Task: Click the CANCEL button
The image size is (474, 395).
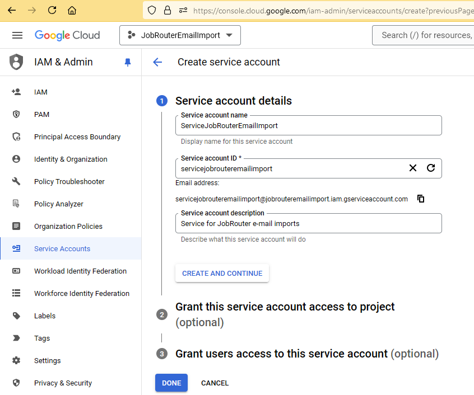Action: pos(215,383)
